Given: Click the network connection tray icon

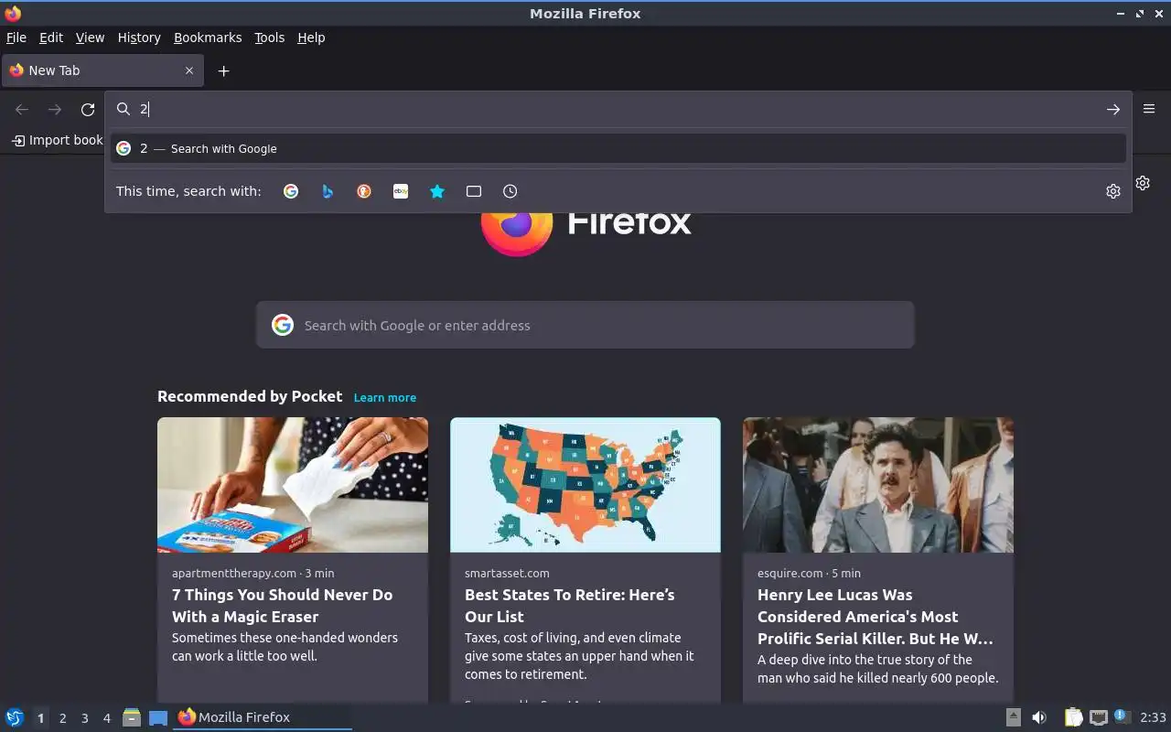Looking at the screenshot, I should tap(1099, 717).
